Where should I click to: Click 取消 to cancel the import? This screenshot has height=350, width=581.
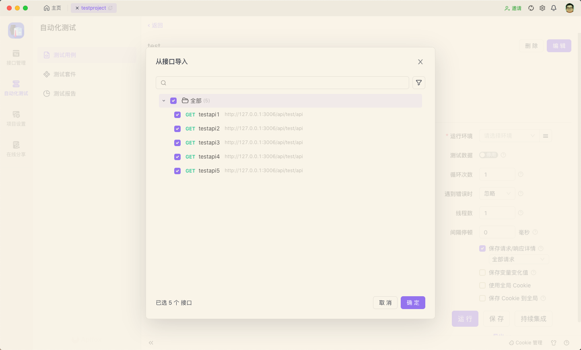pyautogui.click(x=385, y=303)
